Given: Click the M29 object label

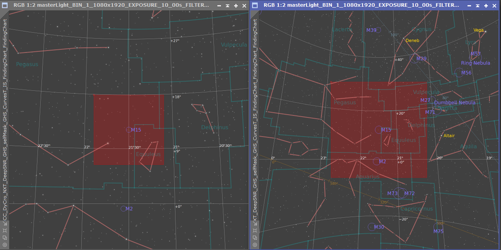Looking at the screenshot, I should coord(422,58).
